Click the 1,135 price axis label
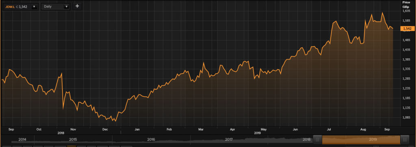 (406, 108)
